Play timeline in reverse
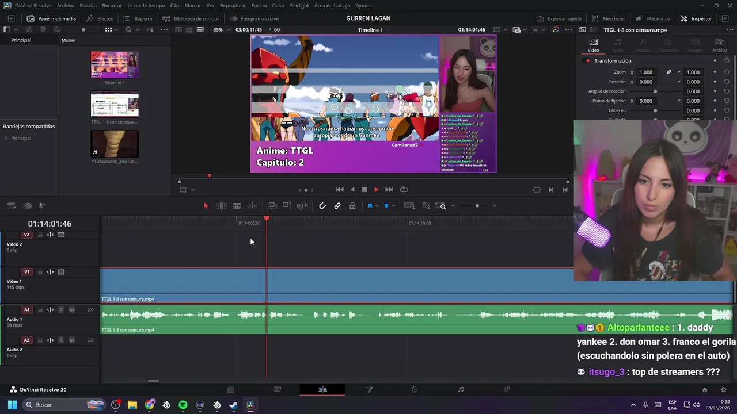 tap(352, 190)
